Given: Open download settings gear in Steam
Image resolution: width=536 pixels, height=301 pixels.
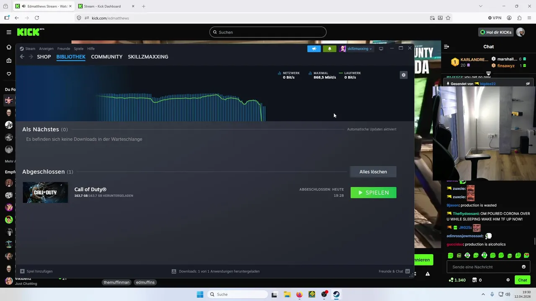Looking at the screenshot, I should pyautogui.click(x=404, y=75).
